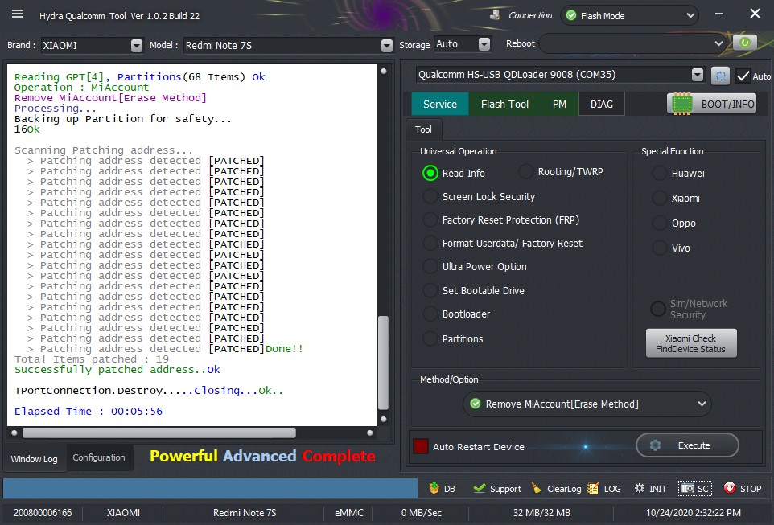The width and height of the screenshot is (774, 525).
Task: Enable Auto Restart Device checkbox
Action: click(420, 446)
